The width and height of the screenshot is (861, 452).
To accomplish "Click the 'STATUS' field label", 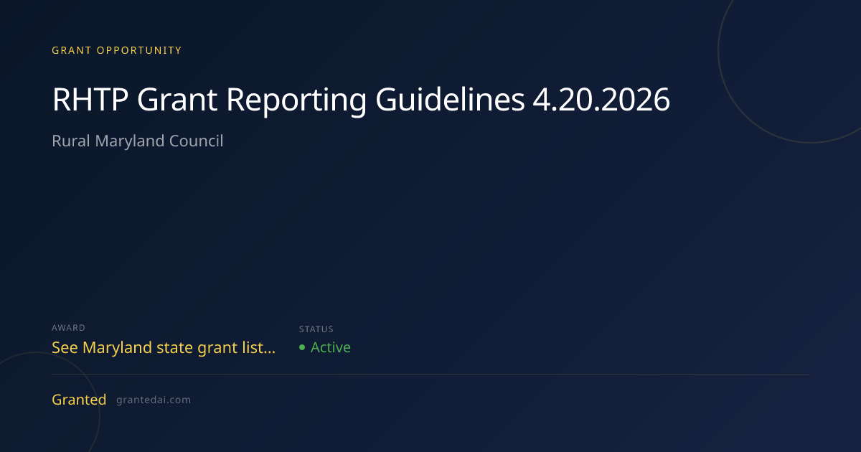I will pos(316,329).
